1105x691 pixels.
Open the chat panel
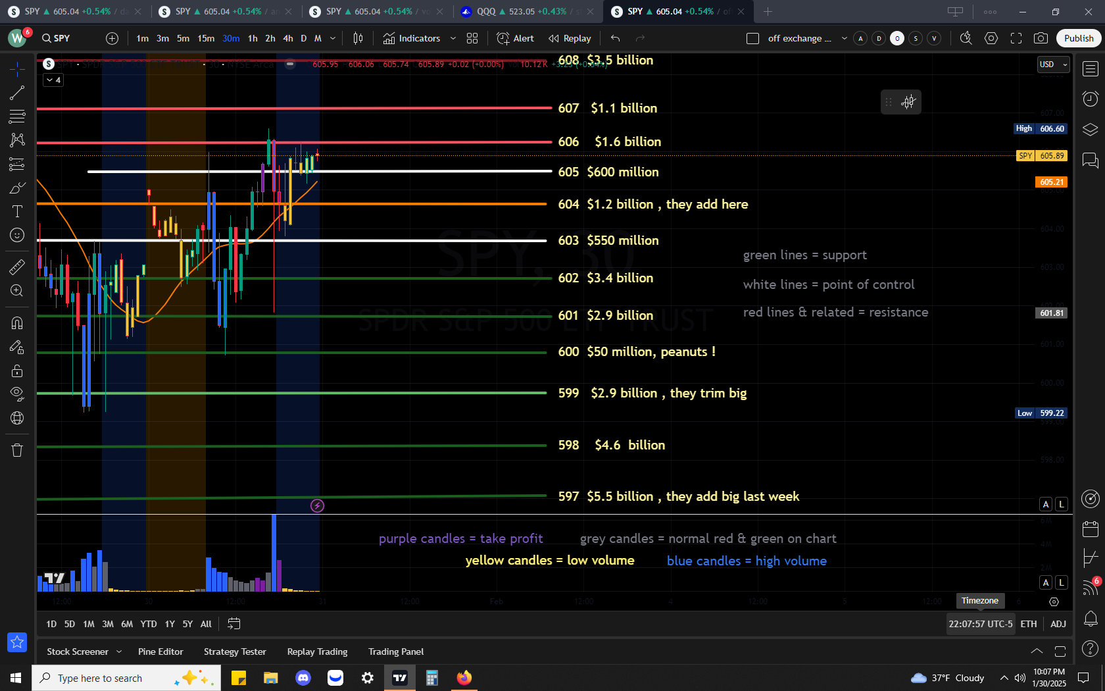1091,160
